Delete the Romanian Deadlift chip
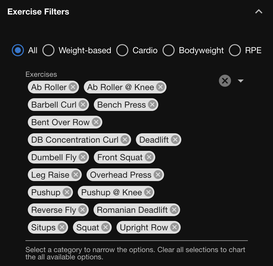The image size is (273, 266). (174, 210)
